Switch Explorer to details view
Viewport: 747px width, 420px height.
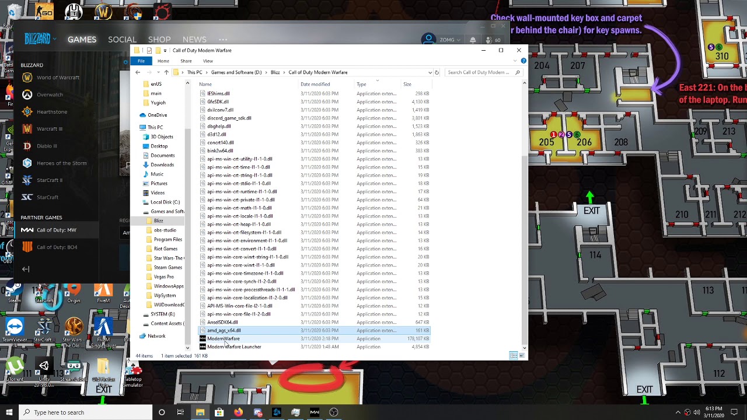pyautogui.click(x=513, y=356)
